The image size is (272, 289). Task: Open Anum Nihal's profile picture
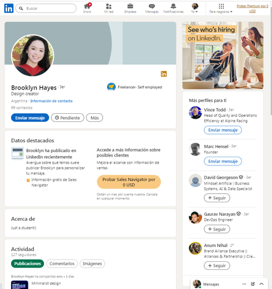[x=195, y=249]
